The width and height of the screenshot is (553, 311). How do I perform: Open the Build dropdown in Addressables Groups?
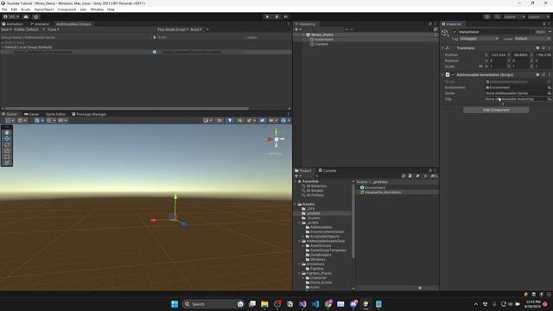(196, 29)
